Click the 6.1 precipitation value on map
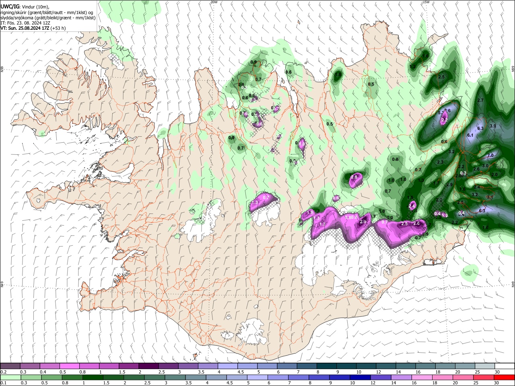 point(470,135)
